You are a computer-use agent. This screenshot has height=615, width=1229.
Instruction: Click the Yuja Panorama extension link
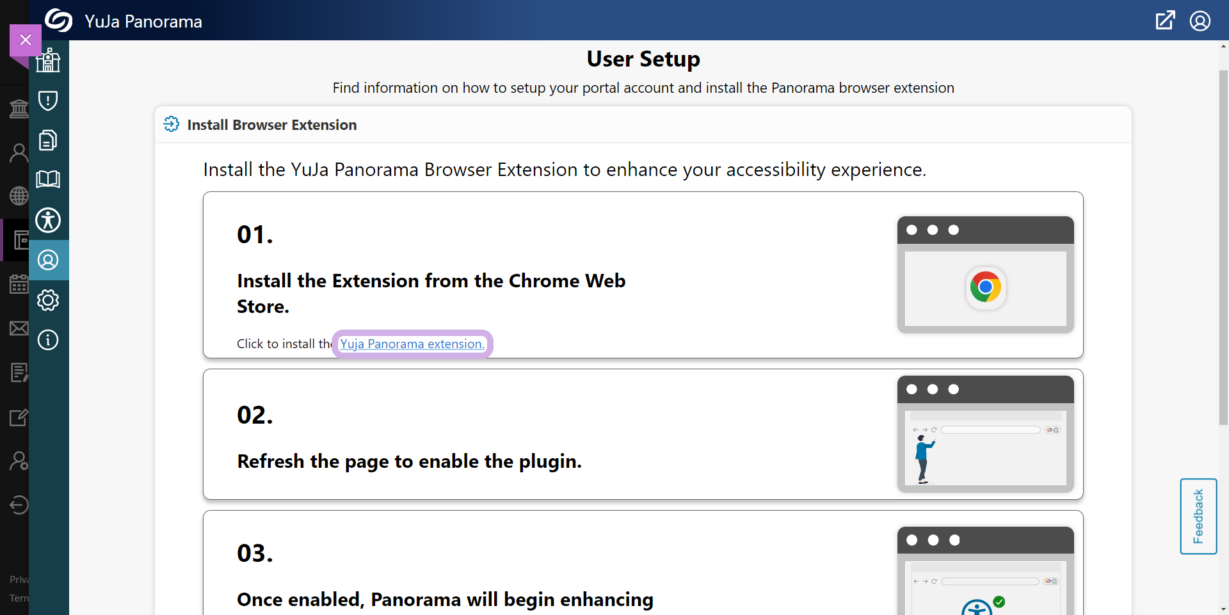(x=412, y=344)
